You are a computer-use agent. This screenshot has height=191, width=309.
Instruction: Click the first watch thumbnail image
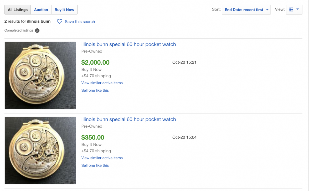click(40, 75)
